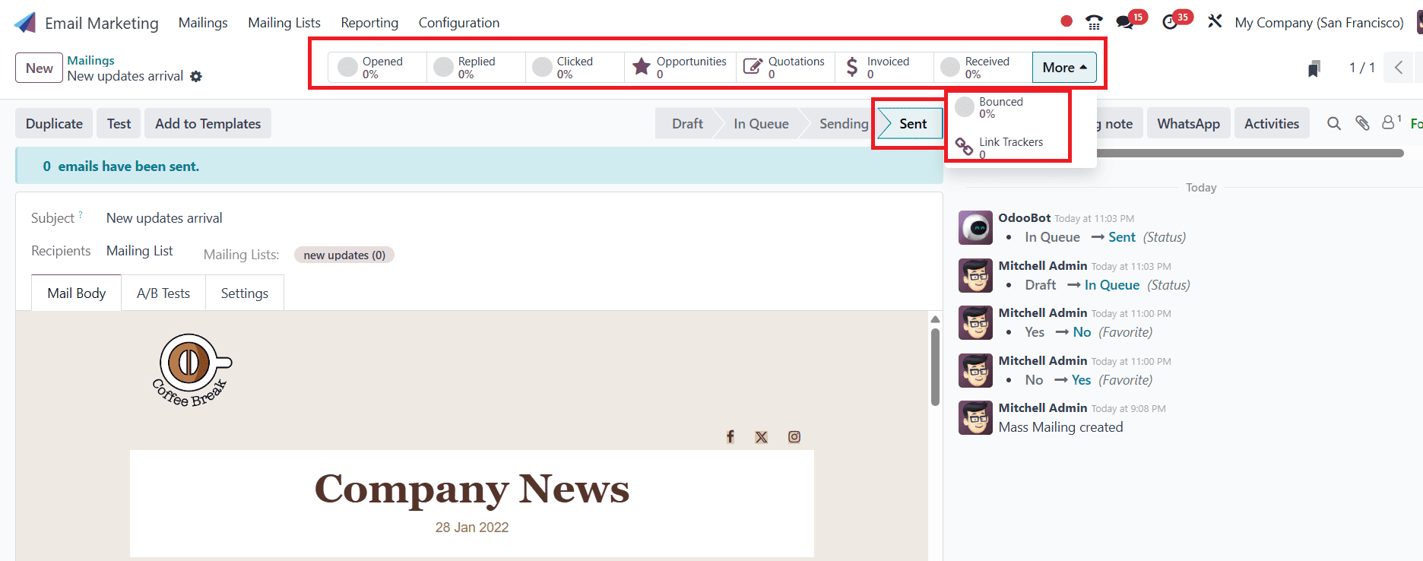Screen dimensions: 1423x561
Task: Open the Received 0% stat button
Action: click(x=983, y=67)
